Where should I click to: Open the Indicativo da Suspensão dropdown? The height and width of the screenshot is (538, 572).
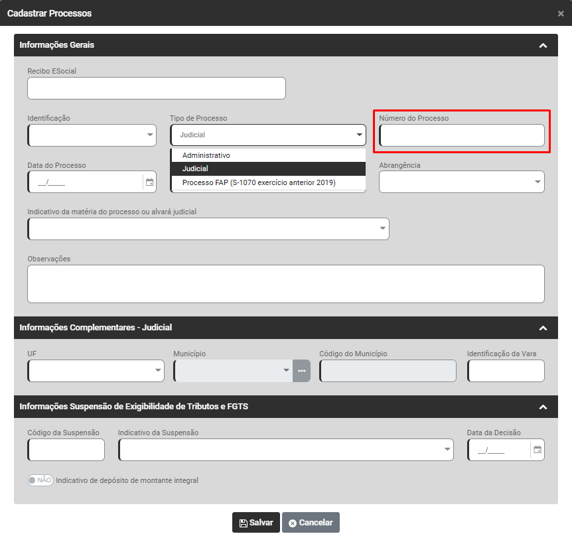[286, 450]
